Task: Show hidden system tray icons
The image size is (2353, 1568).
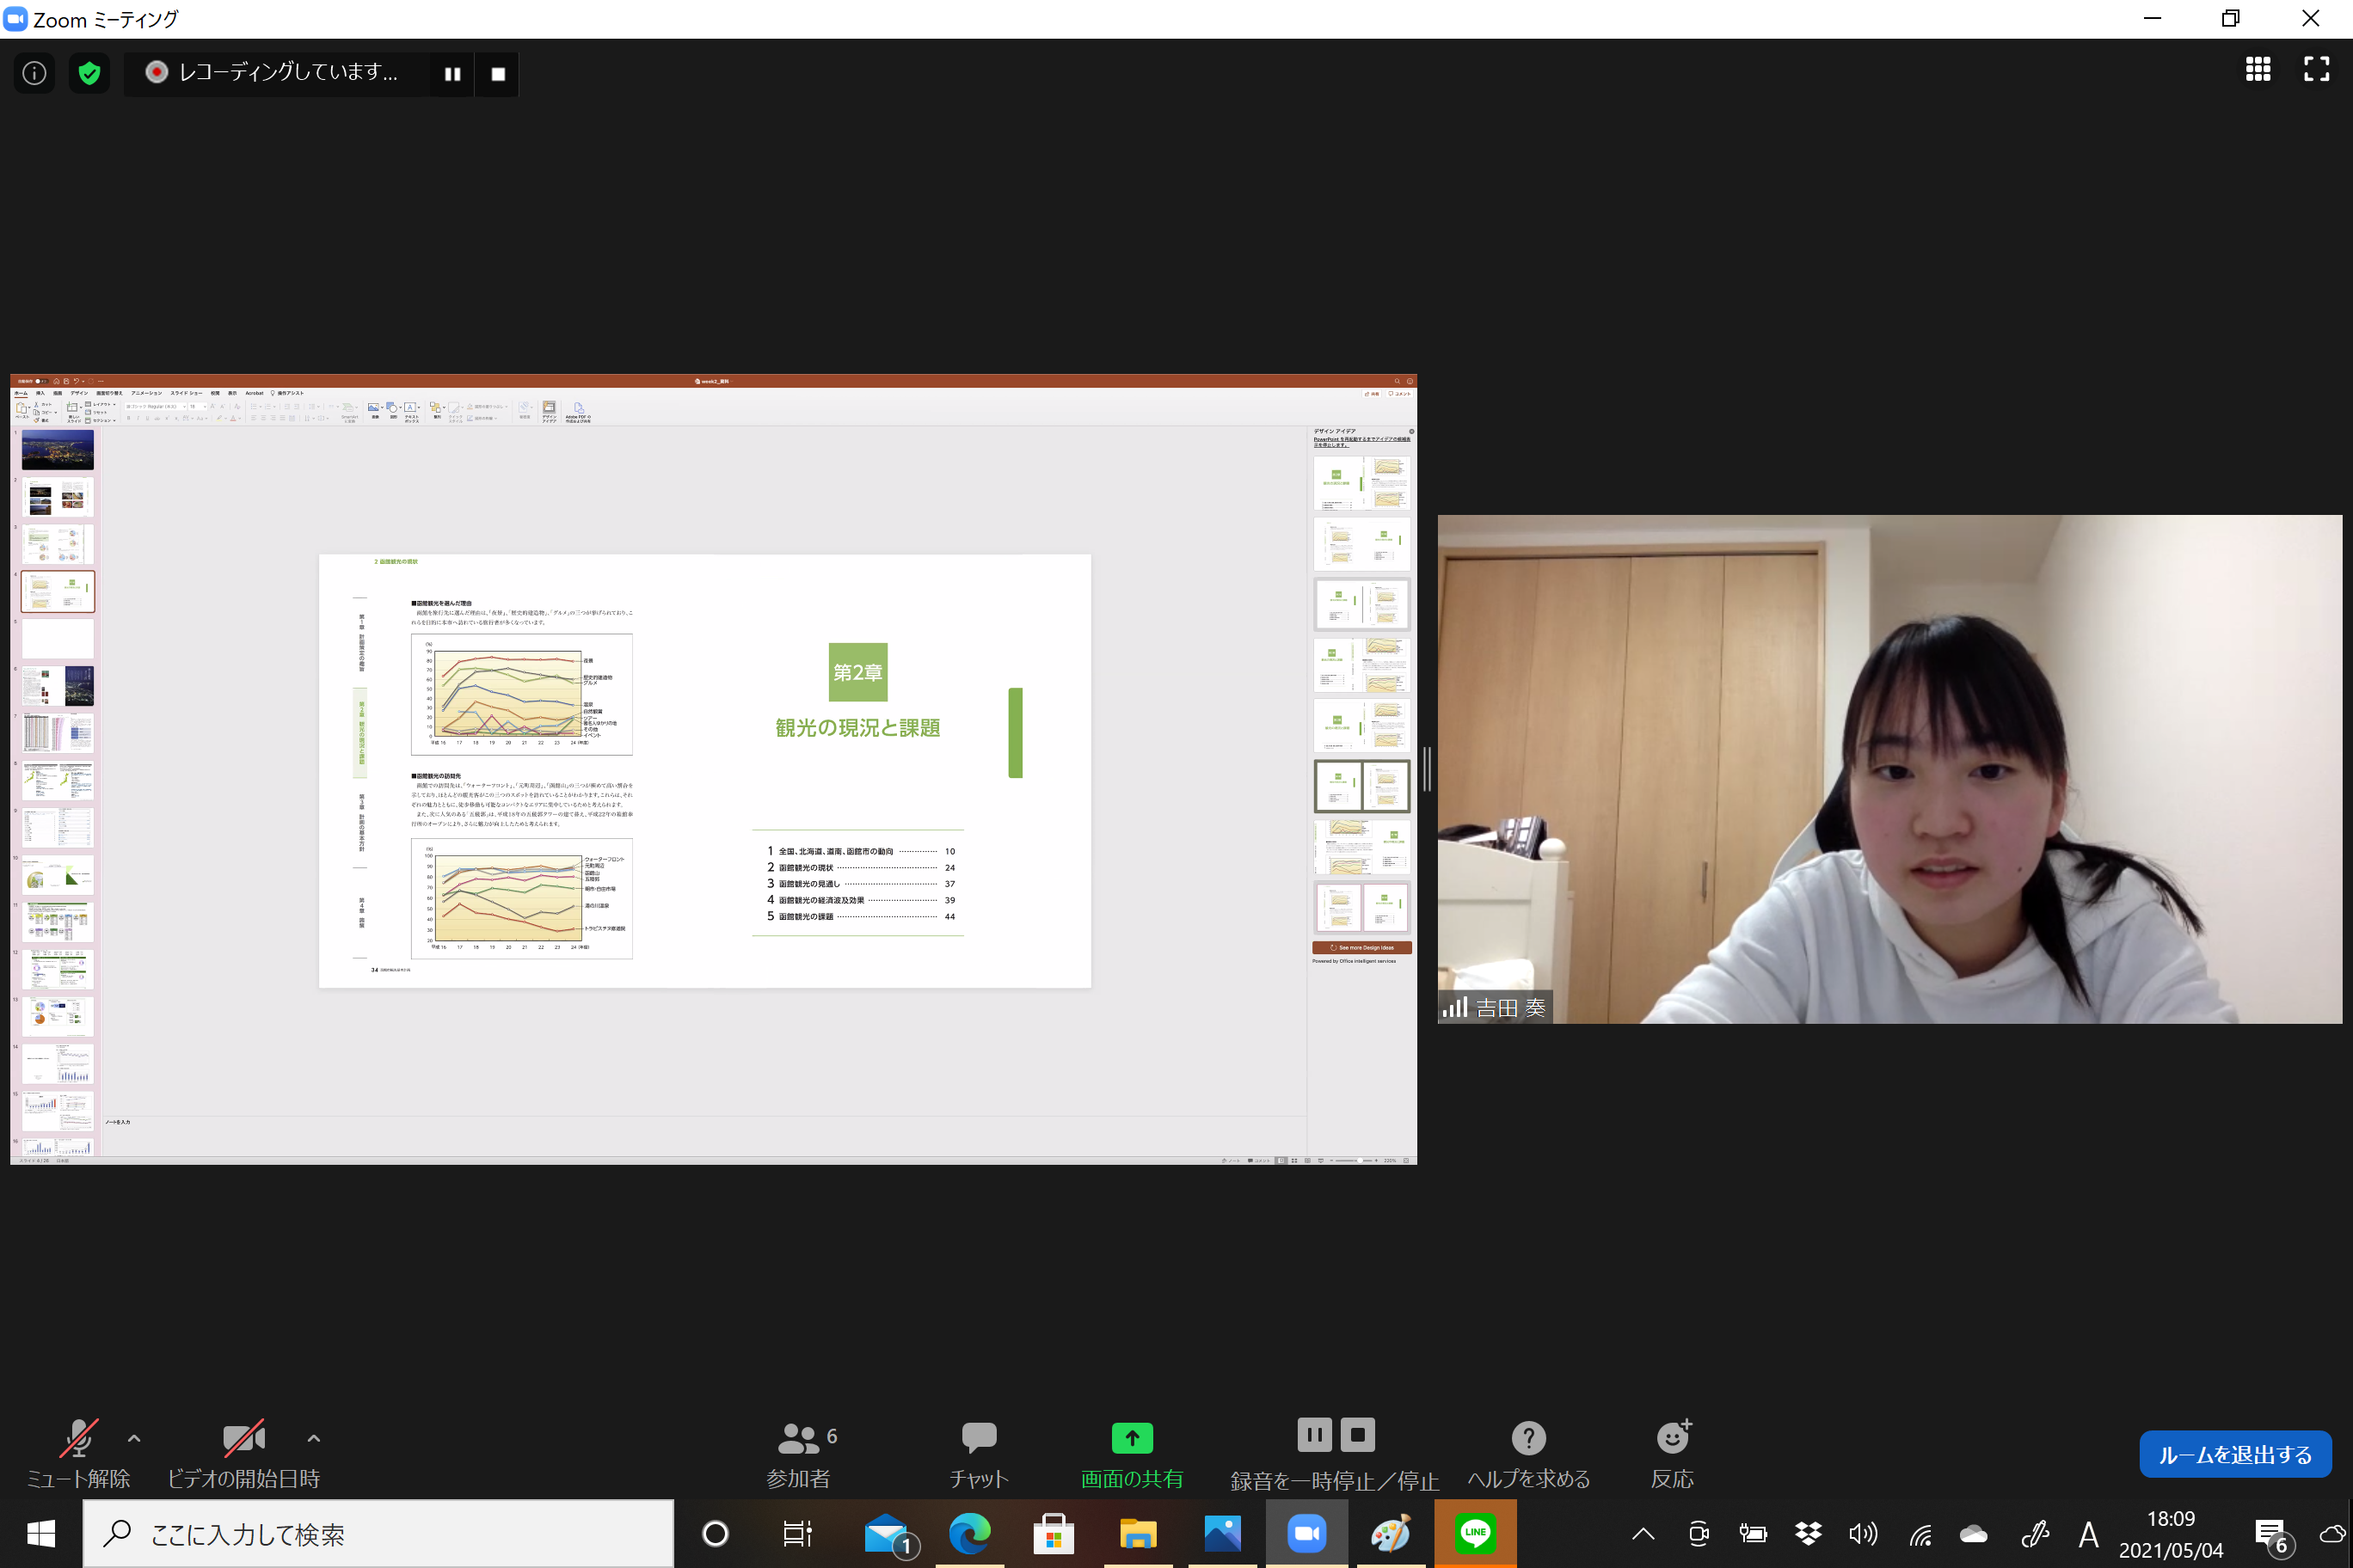Action: tap(1643, 1533)
